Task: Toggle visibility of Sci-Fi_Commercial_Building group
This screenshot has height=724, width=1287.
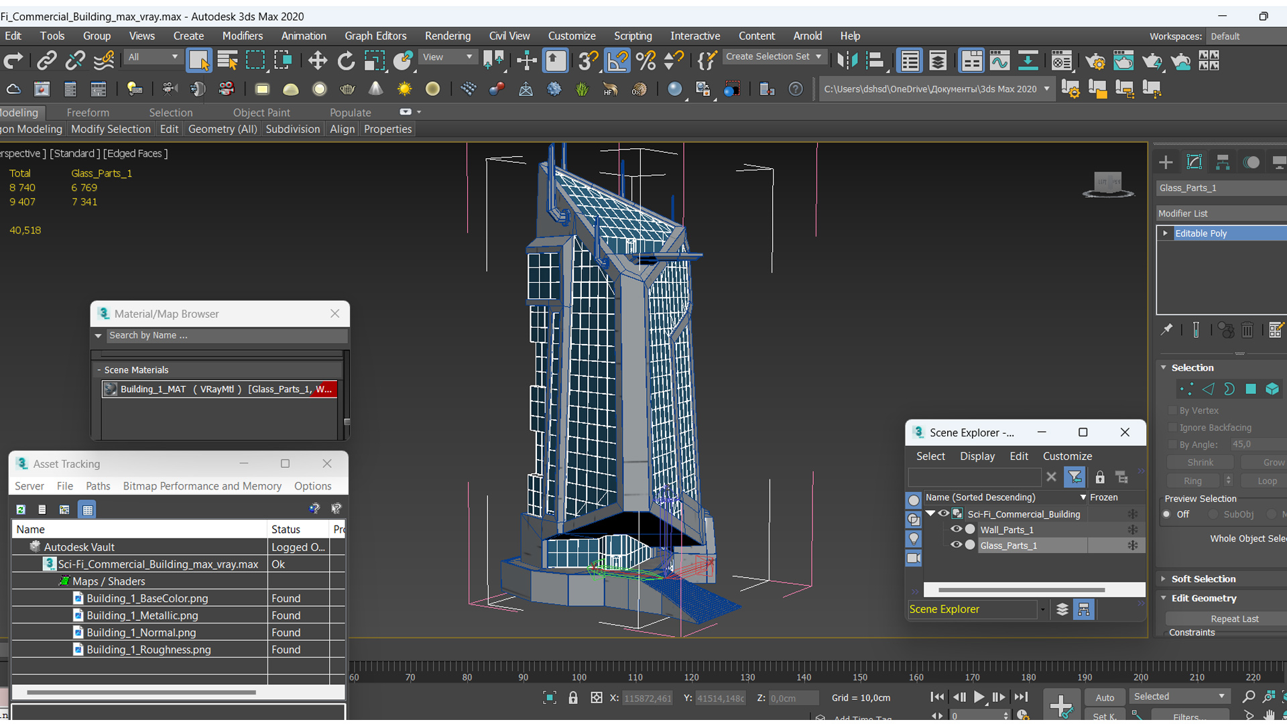Action: (943, 514)
